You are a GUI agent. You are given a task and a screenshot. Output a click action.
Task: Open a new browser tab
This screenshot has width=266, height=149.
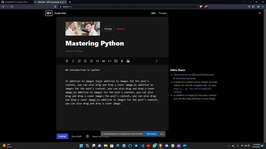coord(70,2)
